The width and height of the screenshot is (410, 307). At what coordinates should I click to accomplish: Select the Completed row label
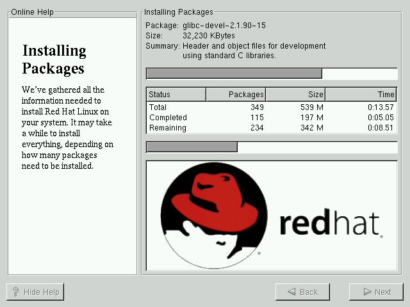tap(168, 118)
